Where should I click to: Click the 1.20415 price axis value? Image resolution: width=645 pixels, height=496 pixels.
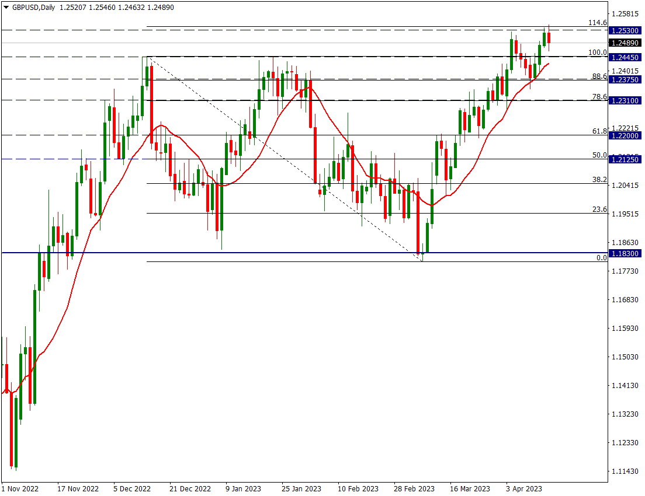[625, 186]
